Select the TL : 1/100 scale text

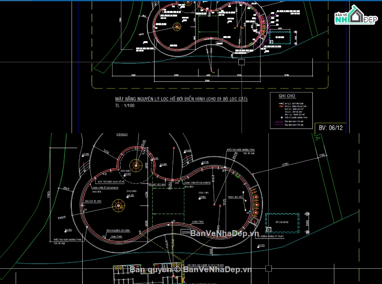pos(125,106)
